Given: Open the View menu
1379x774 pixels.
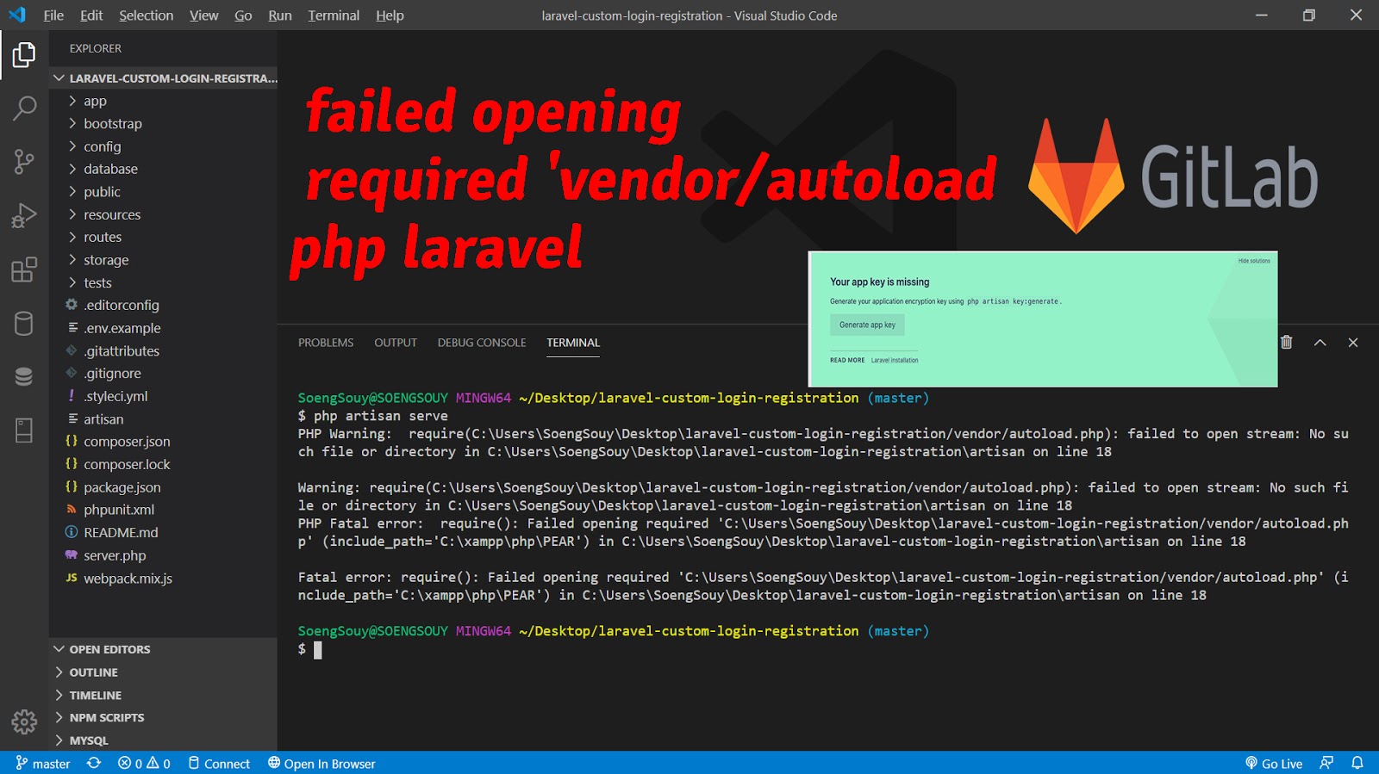Looking at the screenshot, I should pyautogui.click(x=204, y=15).
